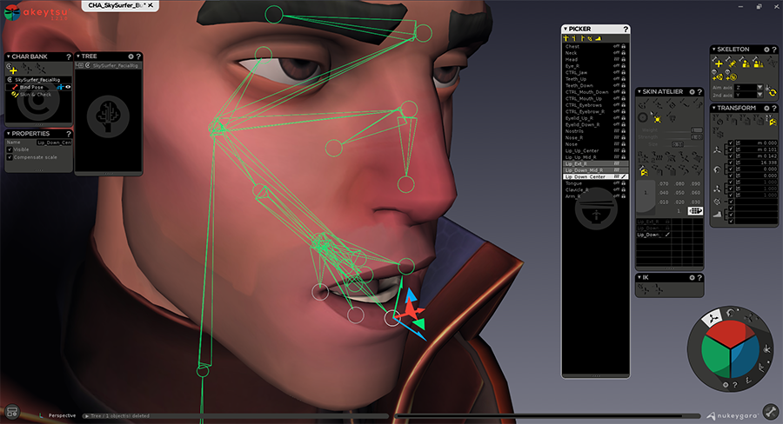Collapse the IK panel
The image size is (783, 424).
coord(639,278)
